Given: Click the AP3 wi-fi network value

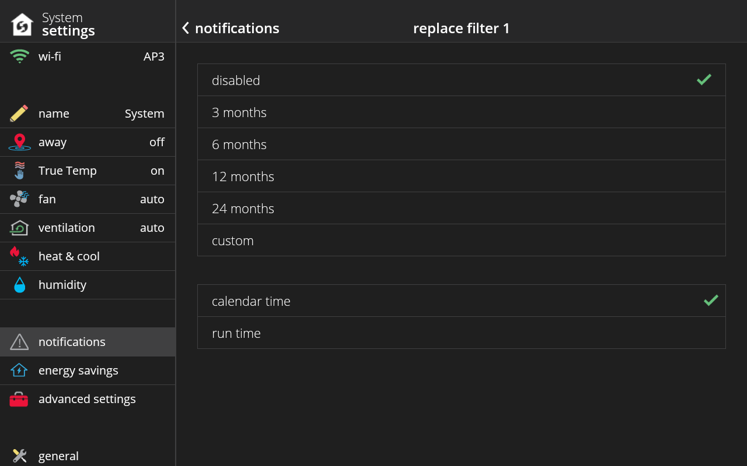Looking at the screenshot, I should 154,57.
